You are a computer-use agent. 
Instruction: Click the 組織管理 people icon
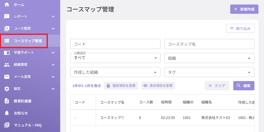[7, 65]
